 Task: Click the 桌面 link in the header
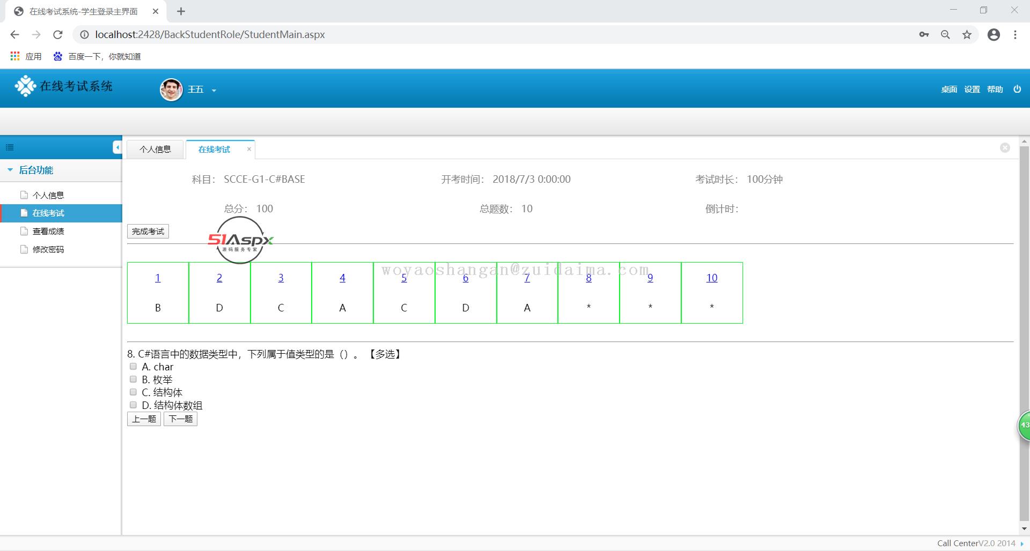pos(949,90)
